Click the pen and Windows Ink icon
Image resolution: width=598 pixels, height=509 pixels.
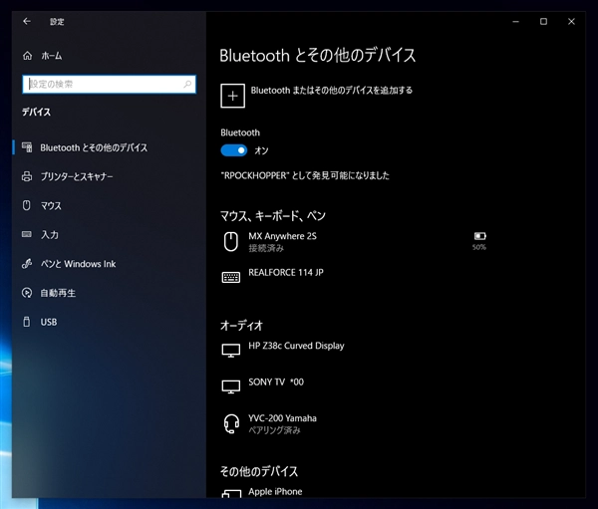27,263
